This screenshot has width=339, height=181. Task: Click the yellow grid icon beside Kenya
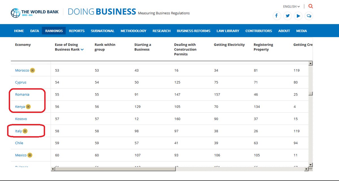point(28,107)
